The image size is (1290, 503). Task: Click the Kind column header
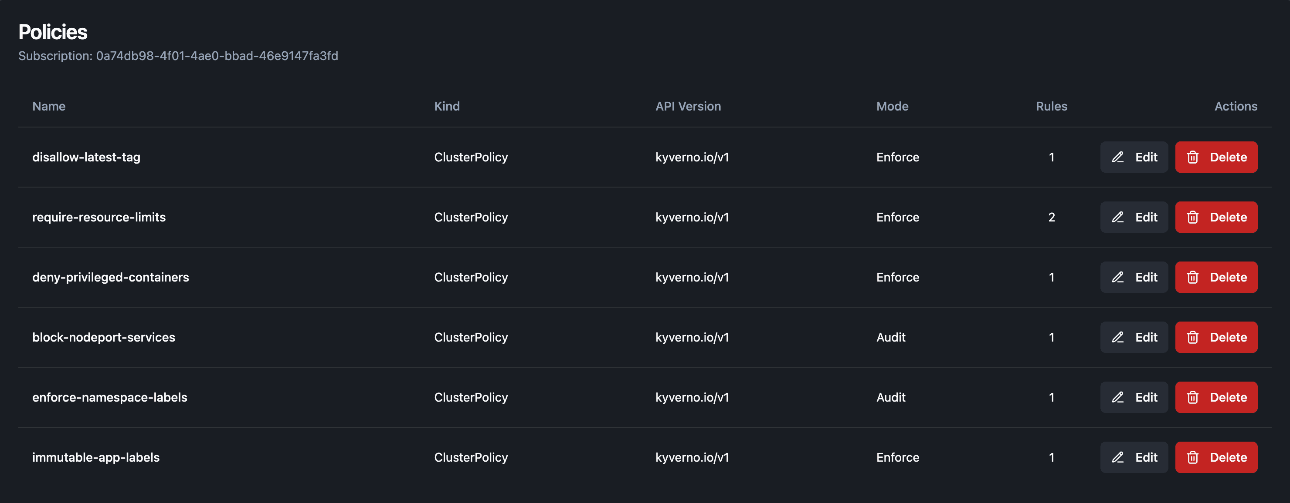(x=447, y=106)
